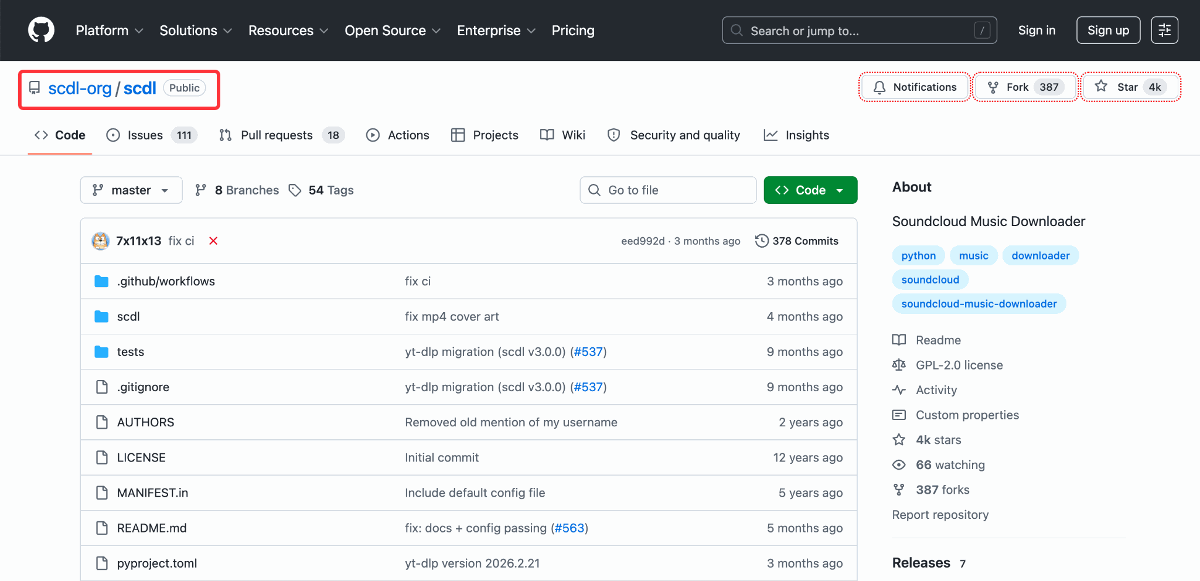Click the failed CI red X status icon
The height and width of the screenshot is (581, 1200).
coord(213,241)
